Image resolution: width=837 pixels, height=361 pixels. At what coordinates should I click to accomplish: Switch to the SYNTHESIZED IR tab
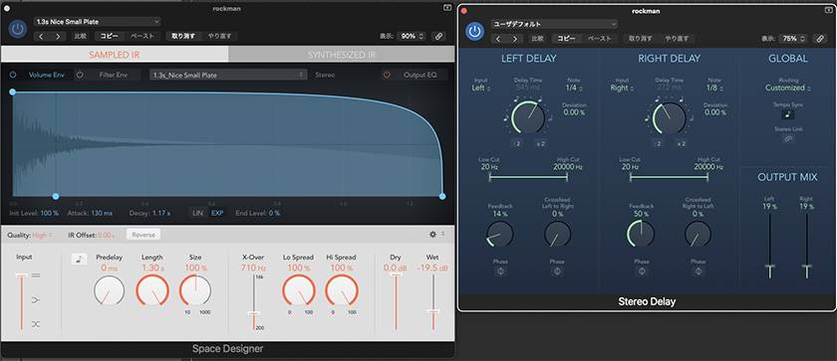coord(342,55)
